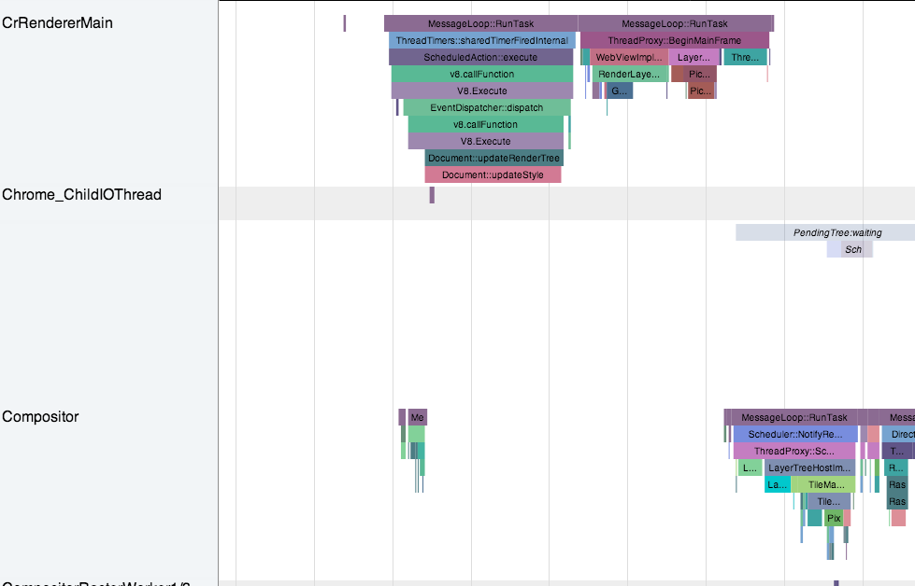The height and width of the screenshot is (586, 915).
Task: Select the Scheduler::NotifyRe... slice
Action: [x=794, y=435]
